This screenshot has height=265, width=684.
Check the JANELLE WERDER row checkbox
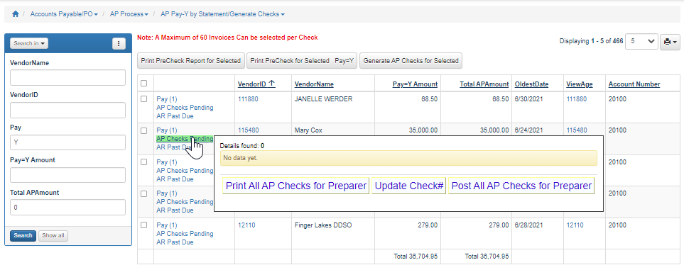coord(144,99)
